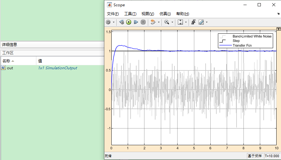Open the 仿真(I) menu
The image size is (281, 160).
(x=165, y=14)
